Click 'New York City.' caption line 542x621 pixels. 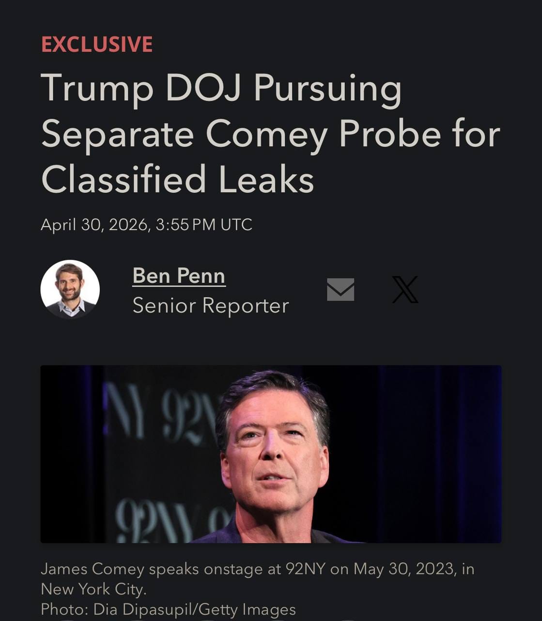(x=93, y=589)
